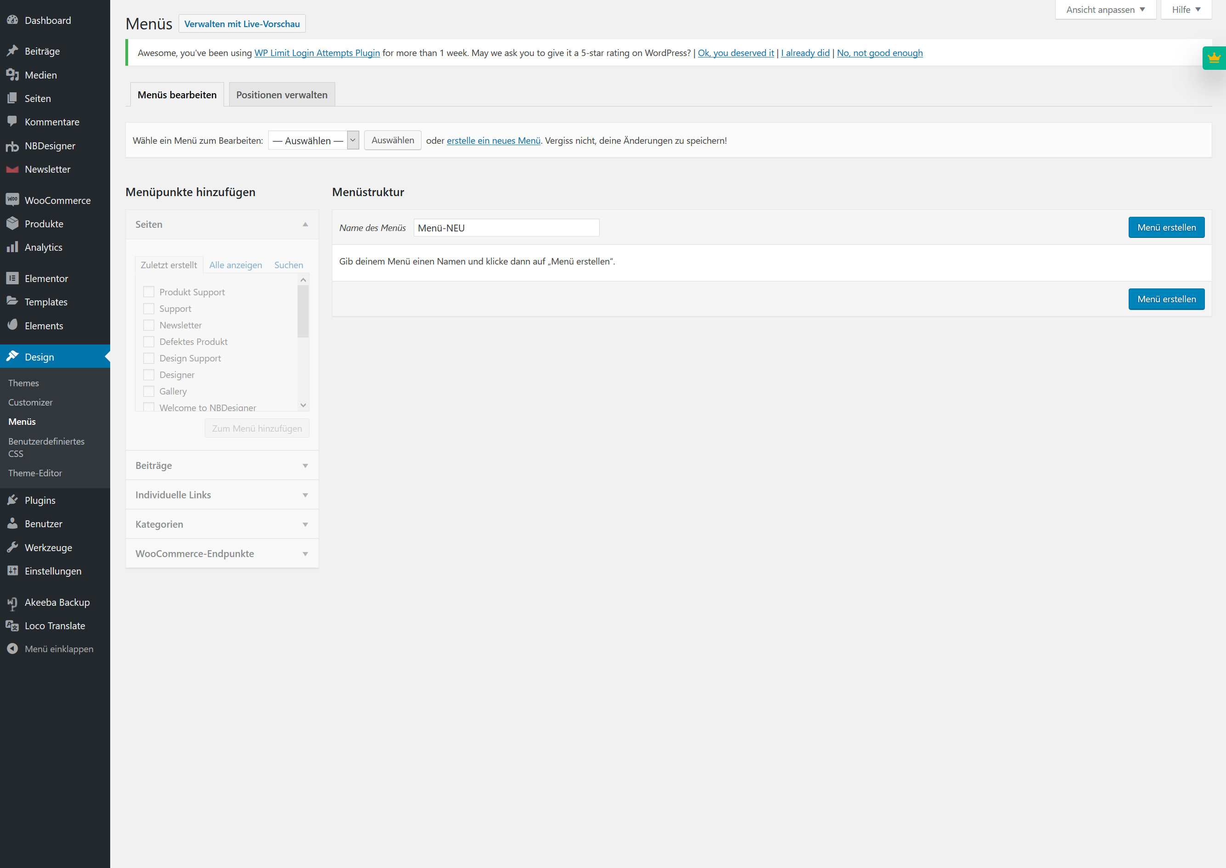This screenshot has width=1226, height=868.
Task: Click Newsletter sidebar icon
Action: click(x=13, y=169)
